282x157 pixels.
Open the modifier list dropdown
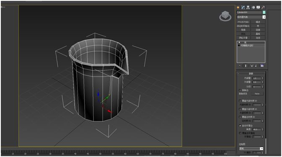coord(251,17)
